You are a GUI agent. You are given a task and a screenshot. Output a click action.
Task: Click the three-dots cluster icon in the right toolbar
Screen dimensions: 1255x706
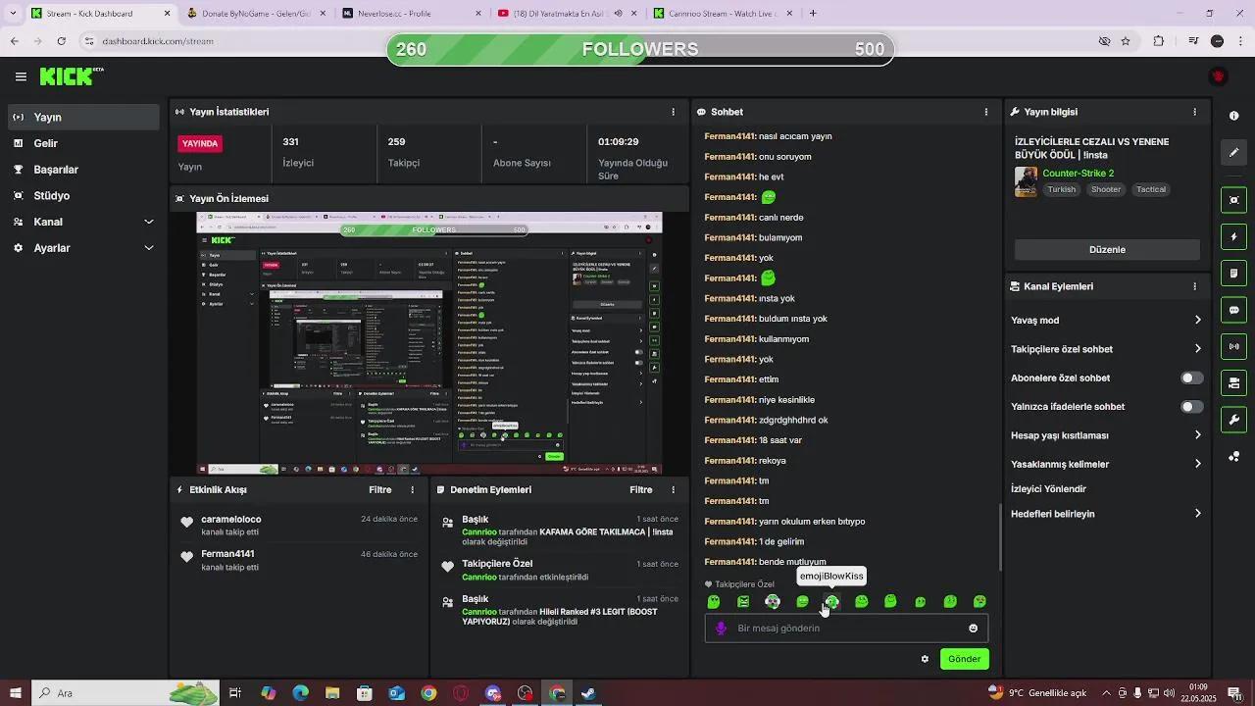point(1233,457)
